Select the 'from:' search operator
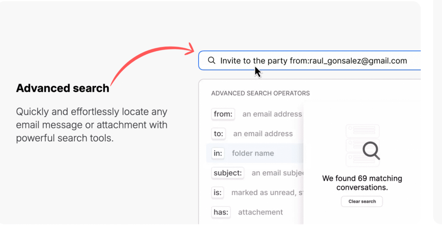 pyautogui.click(x=223, y=114)
